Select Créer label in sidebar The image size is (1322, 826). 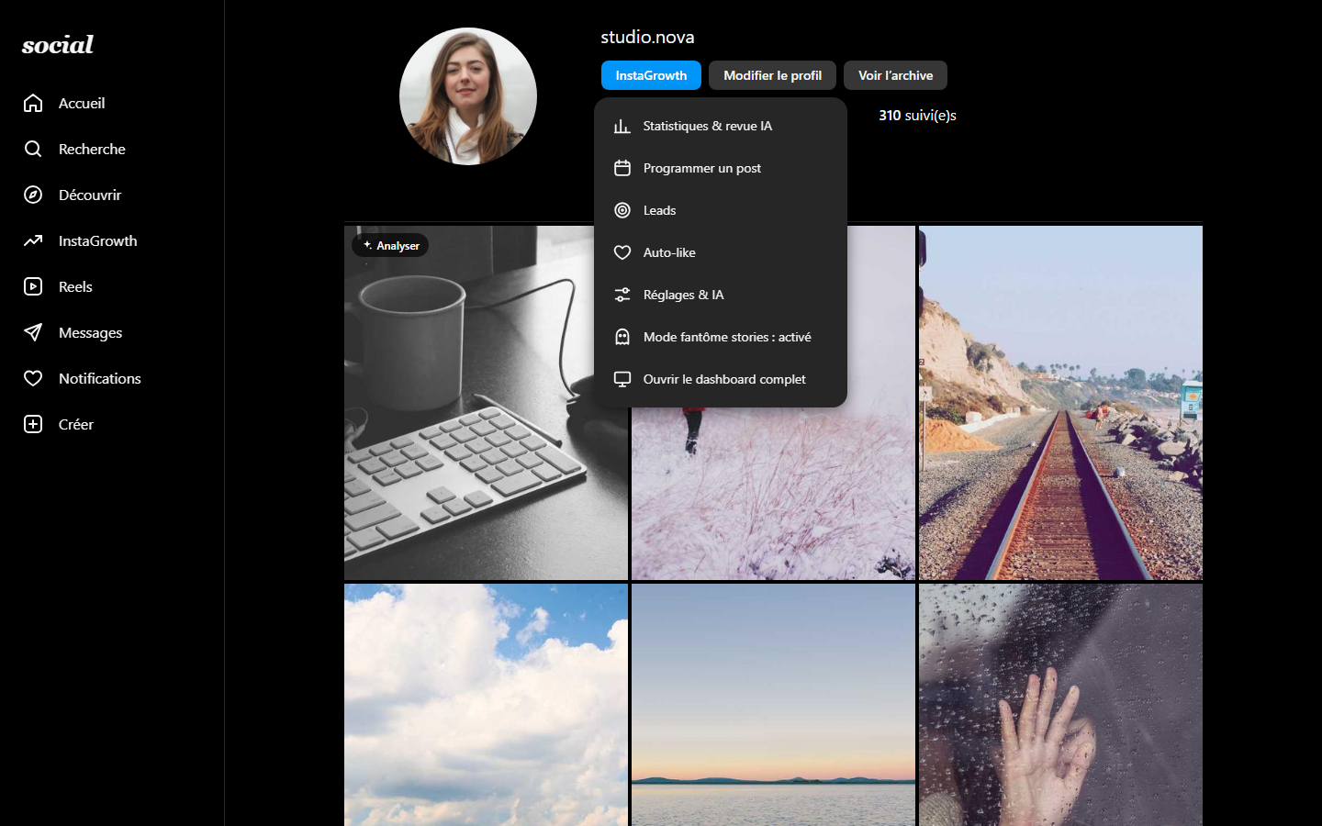click(76, 424)
